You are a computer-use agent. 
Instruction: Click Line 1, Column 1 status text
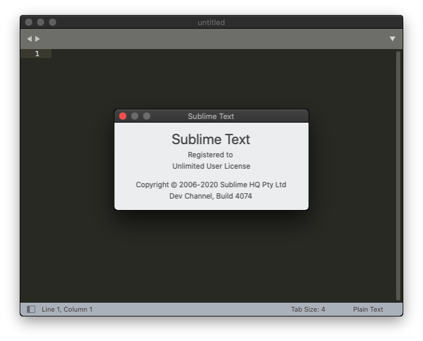67,309
